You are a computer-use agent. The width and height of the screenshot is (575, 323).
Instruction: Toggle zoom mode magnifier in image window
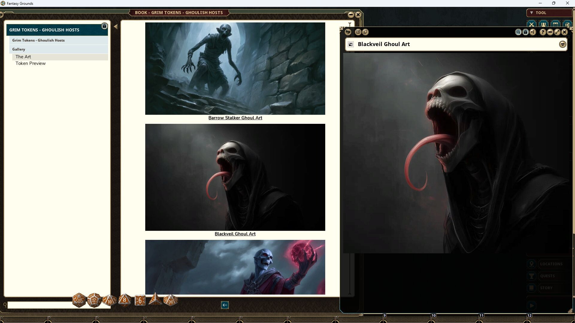(518, 32)
